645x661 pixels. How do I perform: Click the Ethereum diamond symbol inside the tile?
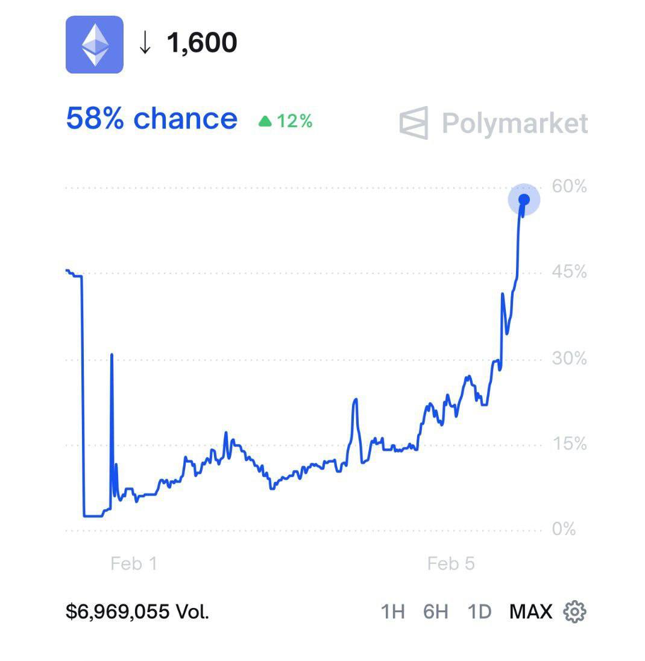point(93,45)
